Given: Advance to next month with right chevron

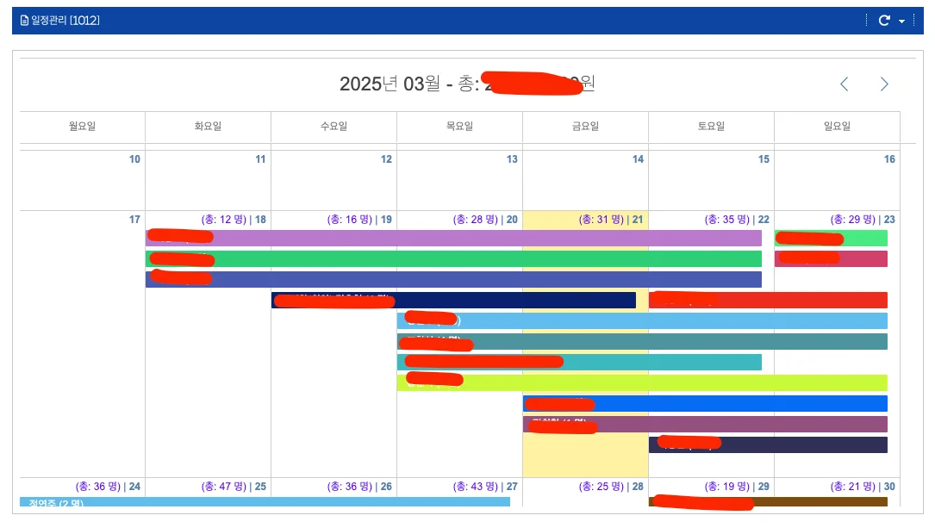Looking at the screenshot, I should pos(883,84).
